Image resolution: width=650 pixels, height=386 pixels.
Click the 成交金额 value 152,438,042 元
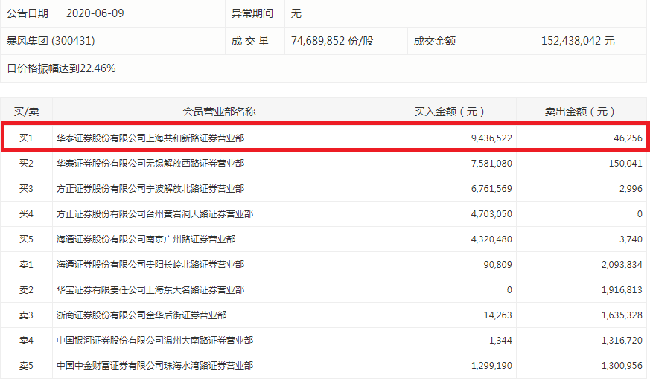578,42
